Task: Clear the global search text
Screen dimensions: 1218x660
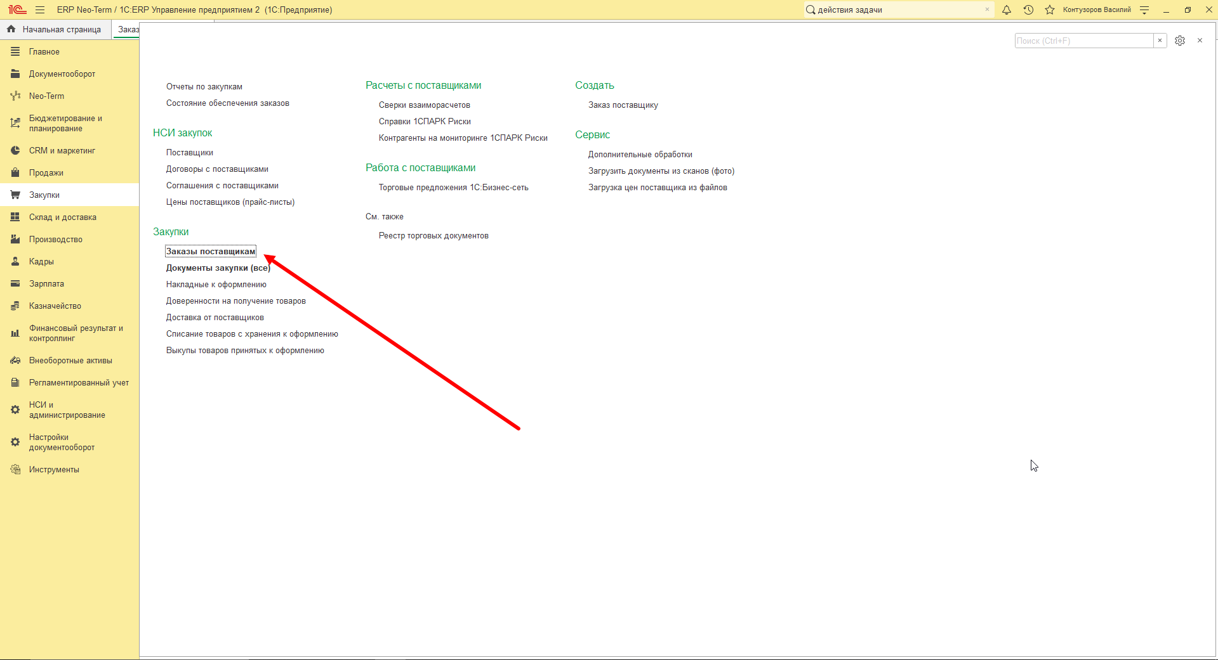Action: 987,10
